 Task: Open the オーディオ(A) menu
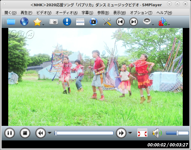click(x=67, y=13)
